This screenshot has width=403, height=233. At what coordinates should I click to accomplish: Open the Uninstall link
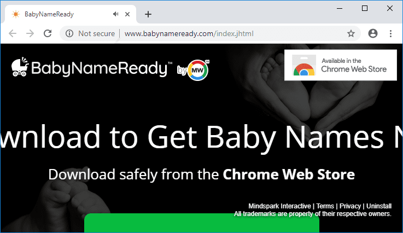(378, 206)
